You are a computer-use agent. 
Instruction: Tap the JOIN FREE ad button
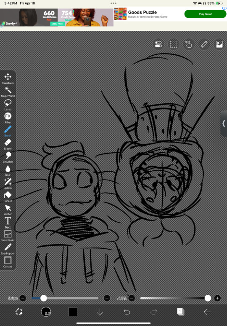[x=58, y=24]
